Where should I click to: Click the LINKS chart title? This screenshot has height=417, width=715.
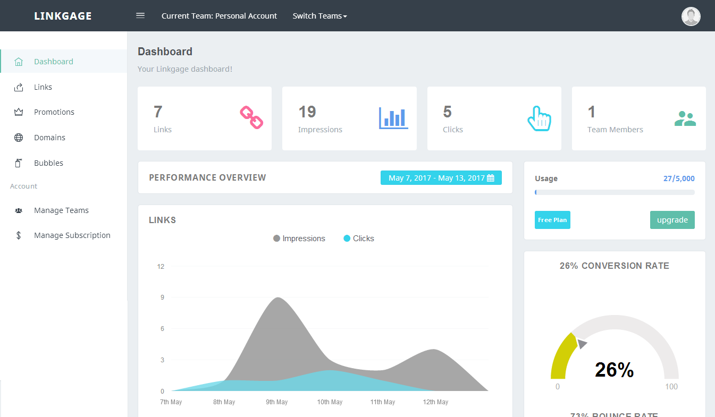[162, 220]
